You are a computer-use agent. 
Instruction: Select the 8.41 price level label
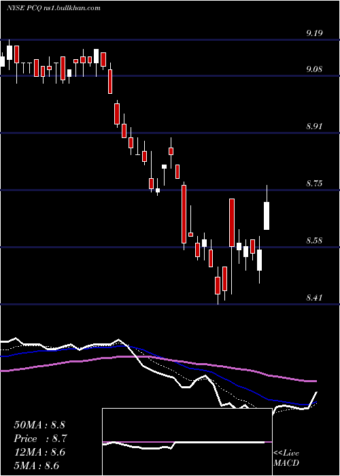click(313, 298)
